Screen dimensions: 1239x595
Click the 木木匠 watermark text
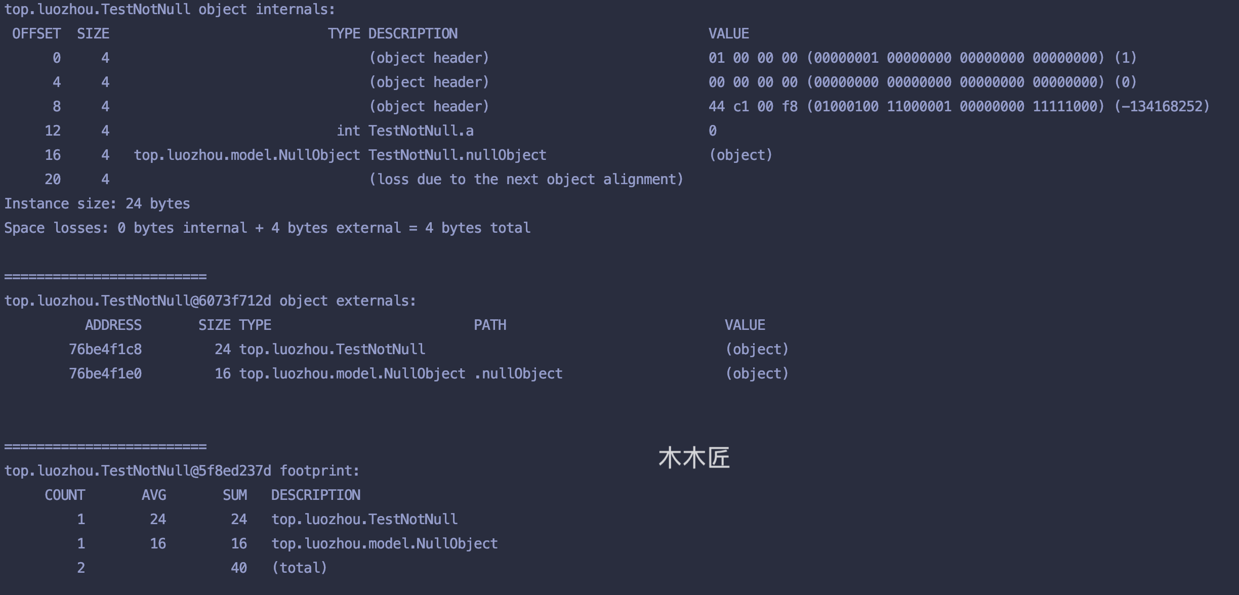[x=694, y=458]
